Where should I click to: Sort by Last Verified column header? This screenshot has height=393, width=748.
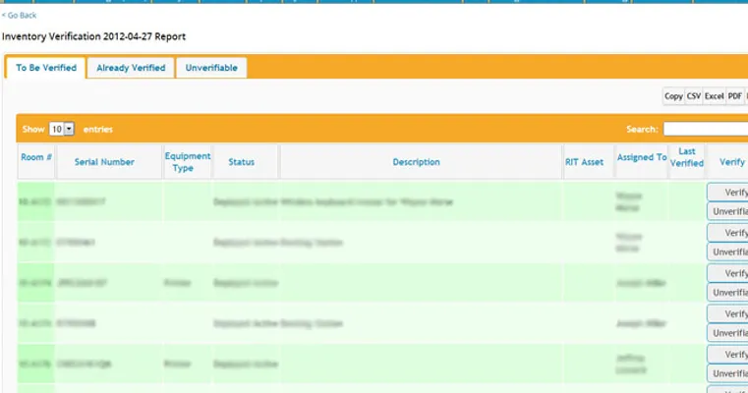[687, 157]
